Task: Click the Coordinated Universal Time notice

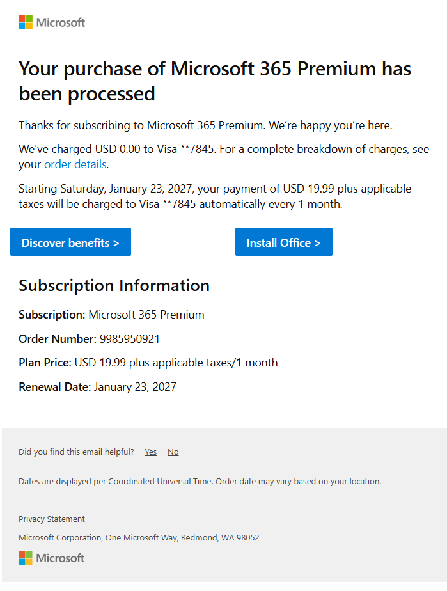Action: (x=200, y=481)
